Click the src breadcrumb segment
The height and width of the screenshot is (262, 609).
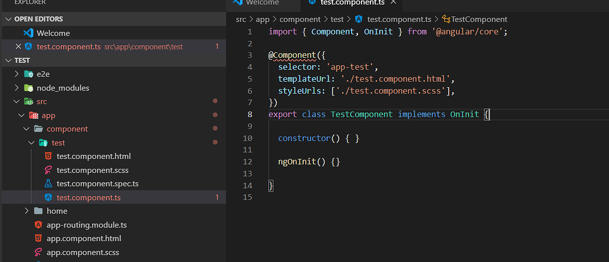(x=241, y=19)
